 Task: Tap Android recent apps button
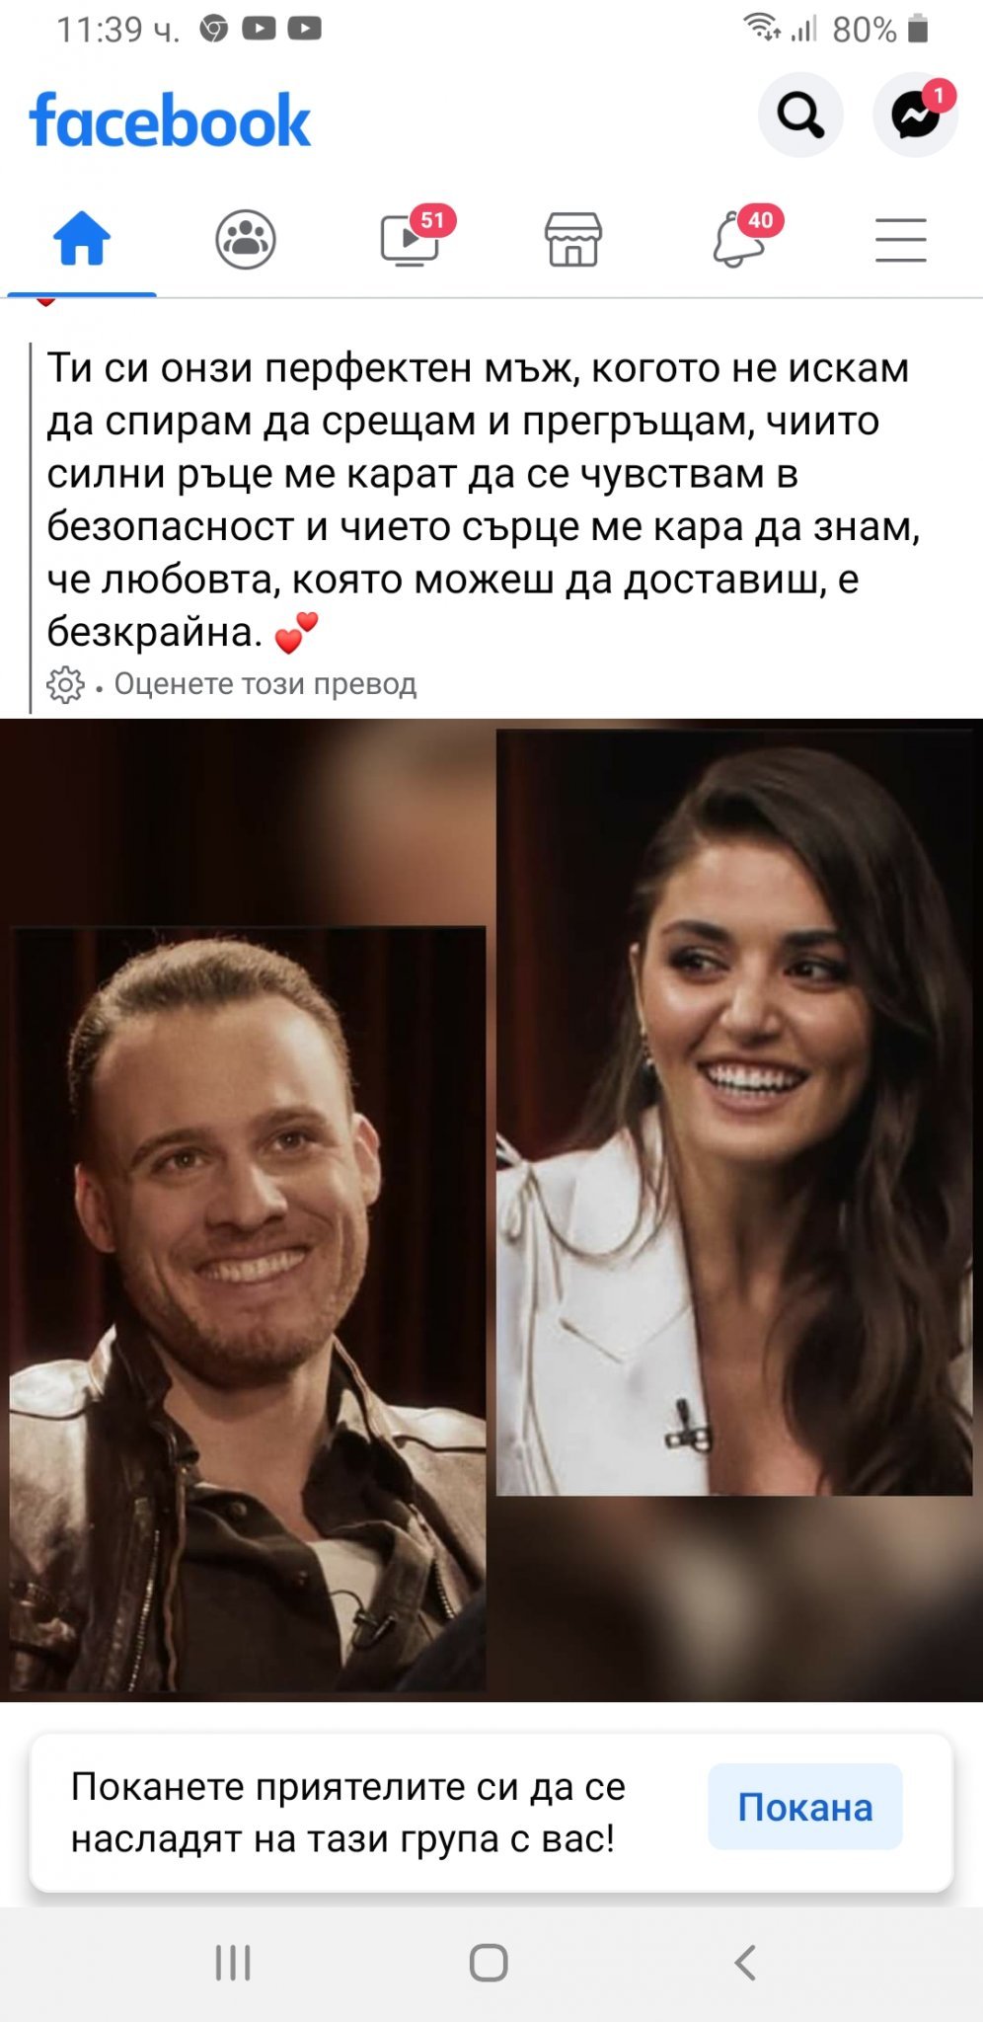[x=233, y=1963]
